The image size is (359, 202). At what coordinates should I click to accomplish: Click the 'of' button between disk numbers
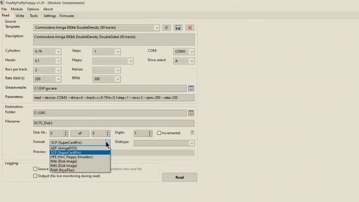click(80, 133)
